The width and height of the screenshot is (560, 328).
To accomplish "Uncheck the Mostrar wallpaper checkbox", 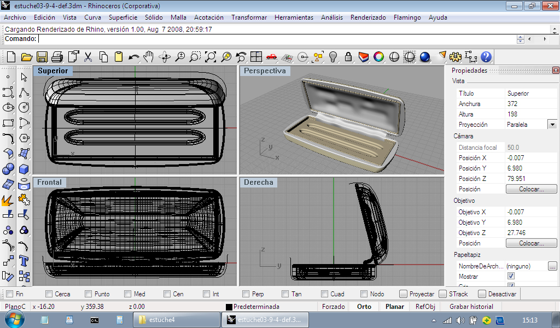I will (511, 277).
